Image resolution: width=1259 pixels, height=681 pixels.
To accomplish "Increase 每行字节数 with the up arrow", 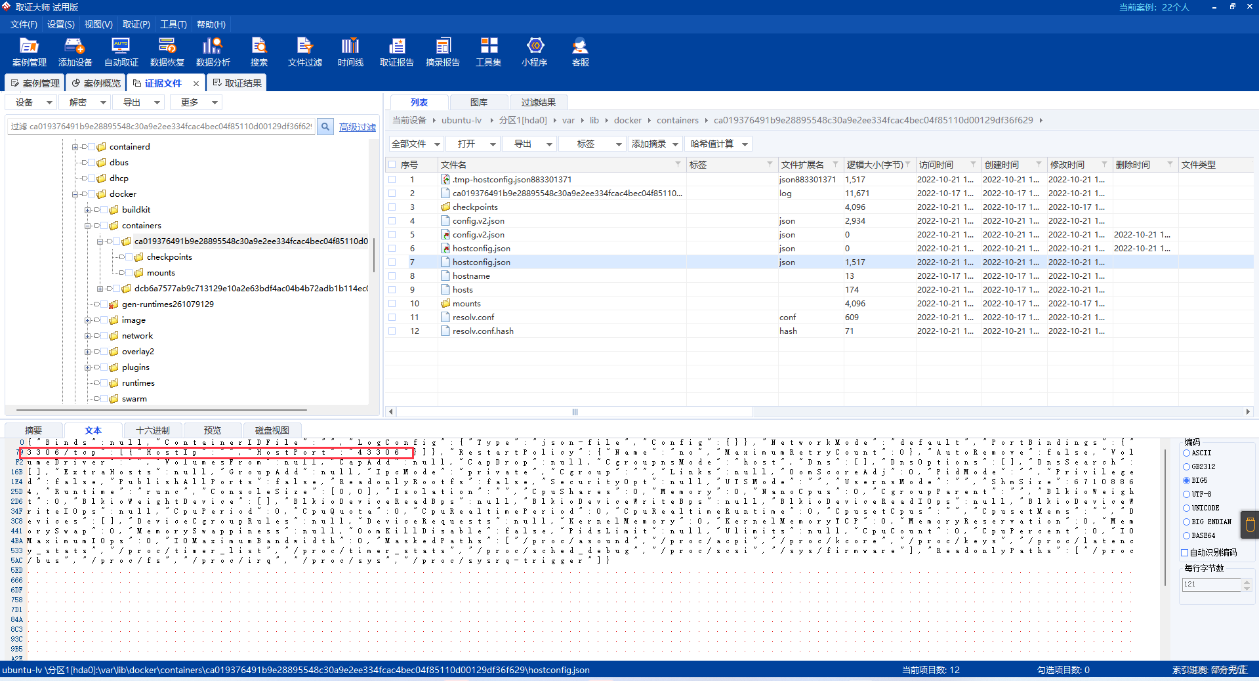I will (x=1247, y=581).
